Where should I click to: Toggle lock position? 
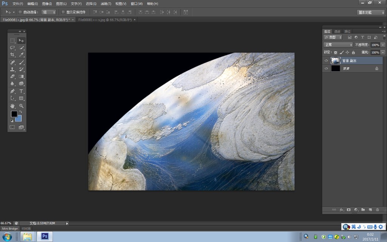(x=347, y=52)
